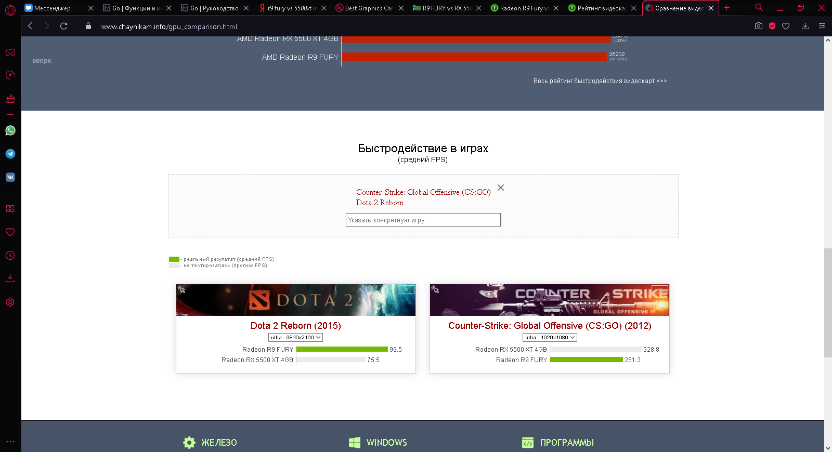
Task: Click the Counter-Strike banner image
Action: [550, 300]
